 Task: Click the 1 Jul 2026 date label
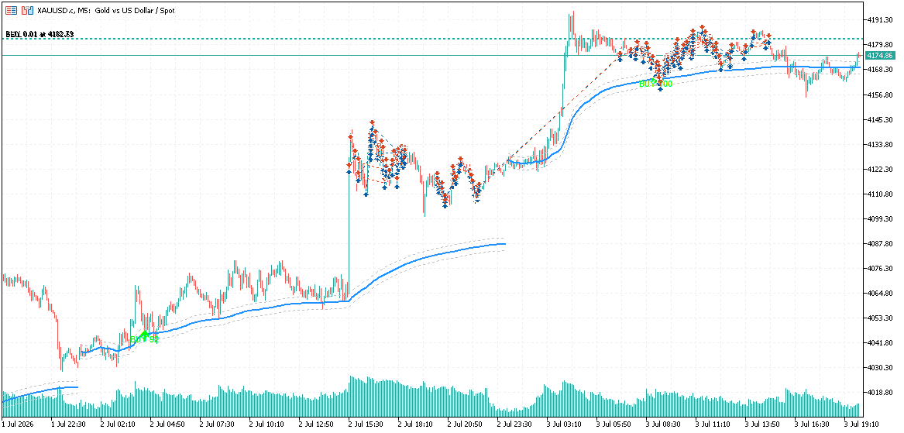click(18, 424)
